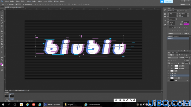
Task: Select the Brush tool
Action: click(x=2, y=29)
